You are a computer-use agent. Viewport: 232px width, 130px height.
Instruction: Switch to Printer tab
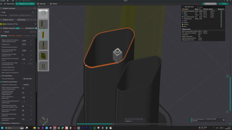point(41,4)
